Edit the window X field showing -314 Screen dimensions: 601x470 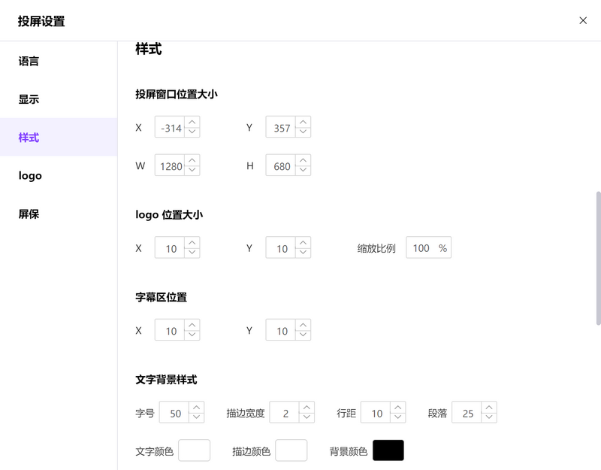coord(170,127)
